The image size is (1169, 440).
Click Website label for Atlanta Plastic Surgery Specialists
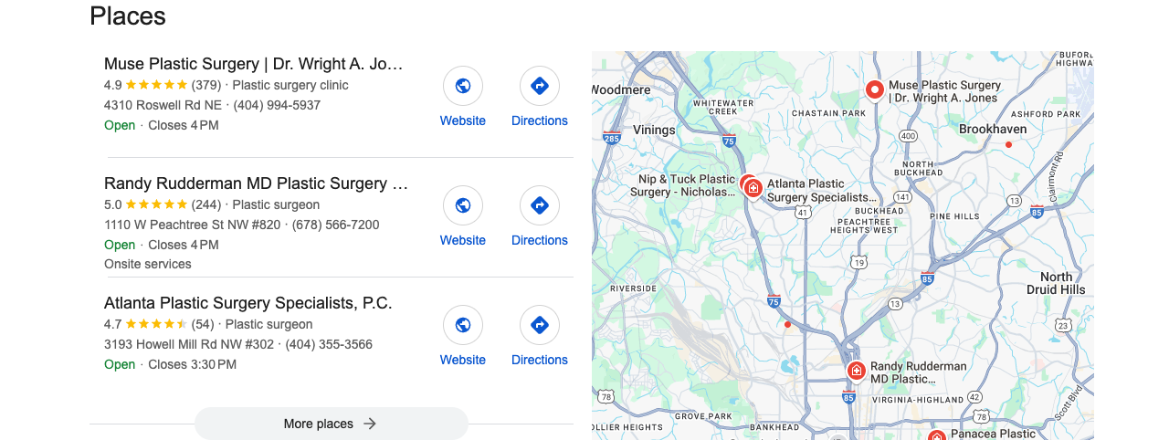[463, 360]
